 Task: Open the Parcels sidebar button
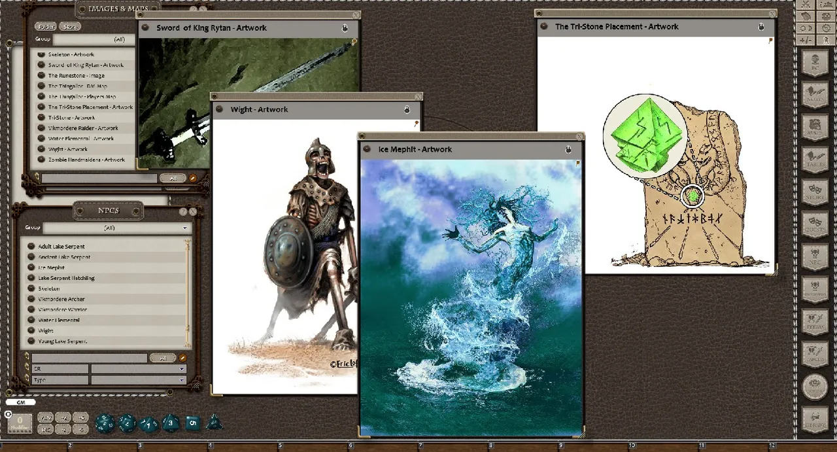815,353
